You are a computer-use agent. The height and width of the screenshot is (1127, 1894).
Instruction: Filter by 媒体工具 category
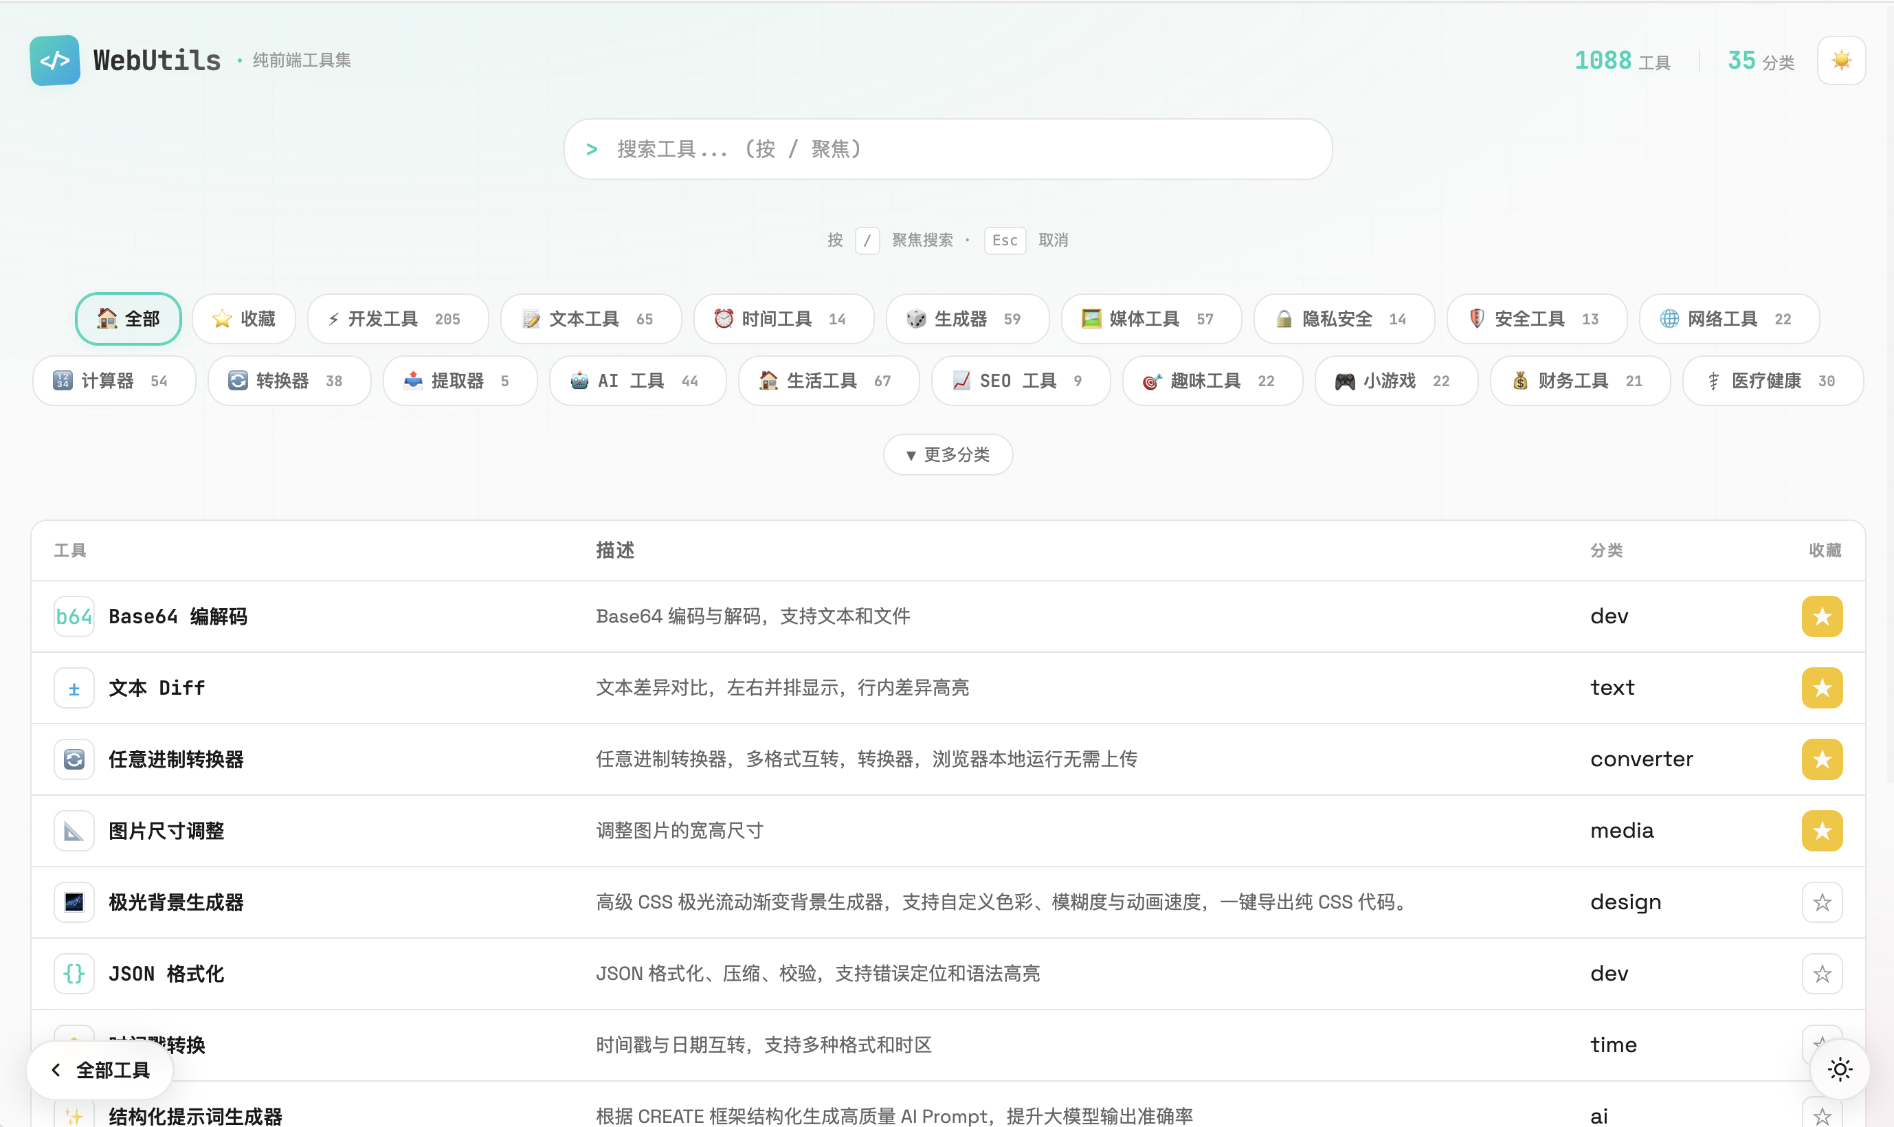[x=1151, y=319]
